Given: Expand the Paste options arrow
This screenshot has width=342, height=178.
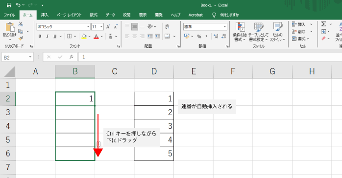Looking at the screenshot, I should pyautogui.click(x=10, y=40).
